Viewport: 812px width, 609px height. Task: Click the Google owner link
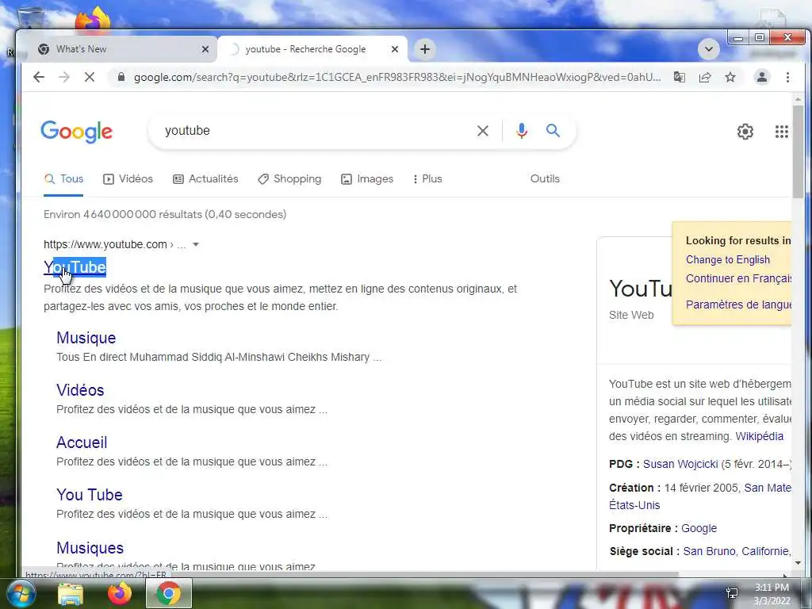coord(699,528)
